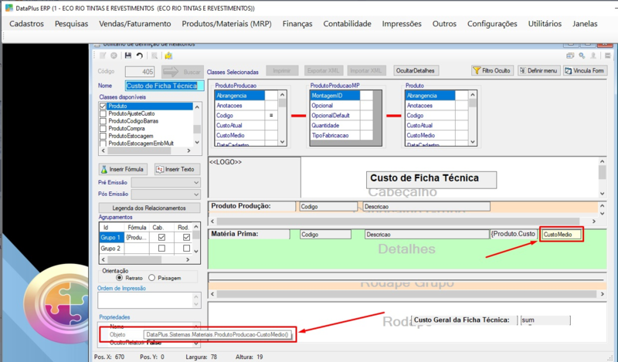This screenshot has height=362, width=618.
Task: Click down arrow of ProdutoProducao field list
Action: 282,142
